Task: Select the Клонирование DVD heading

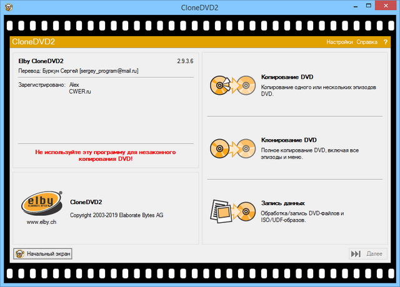Action: (289, 140)
